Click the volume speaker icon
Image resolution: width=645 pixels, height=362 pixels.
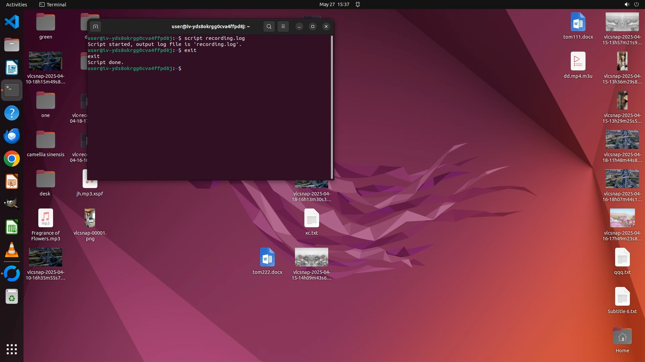(627, 4)
